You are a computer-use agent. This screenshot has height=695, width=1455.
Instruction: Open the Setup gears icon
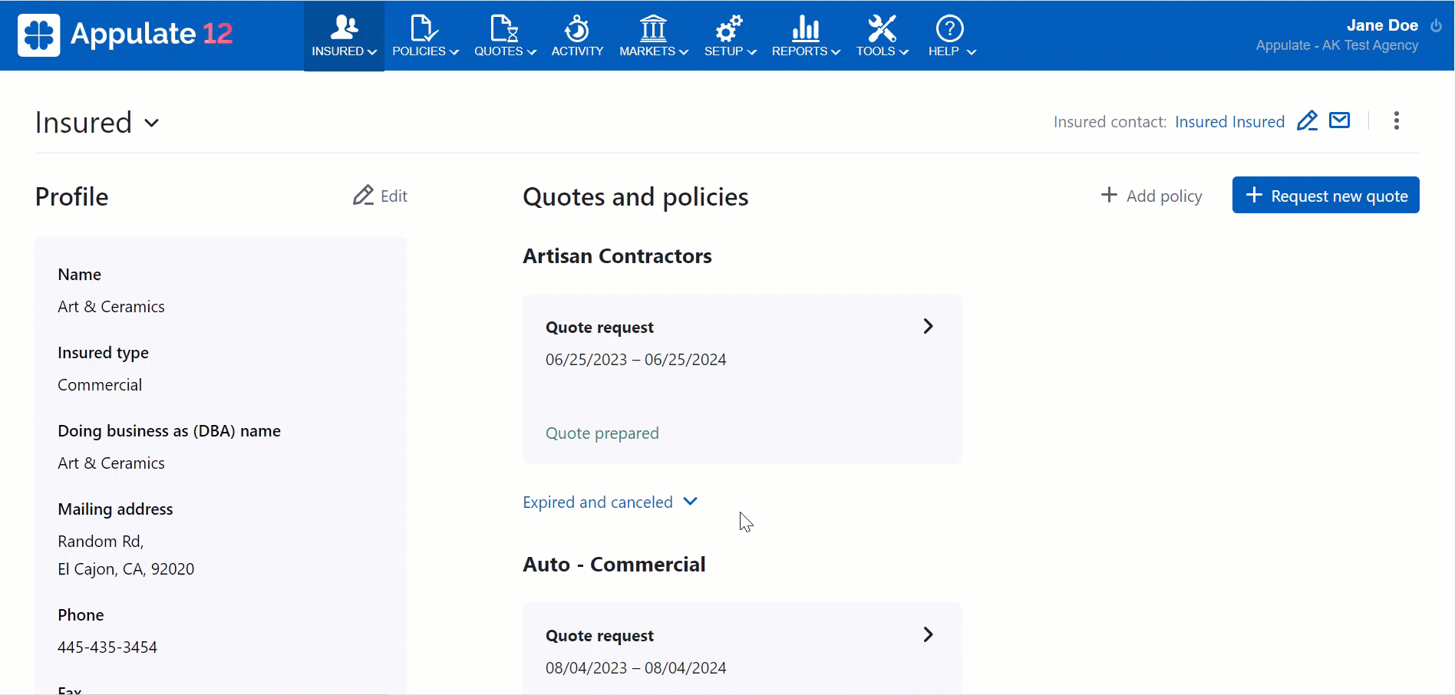tap(729, 28)
